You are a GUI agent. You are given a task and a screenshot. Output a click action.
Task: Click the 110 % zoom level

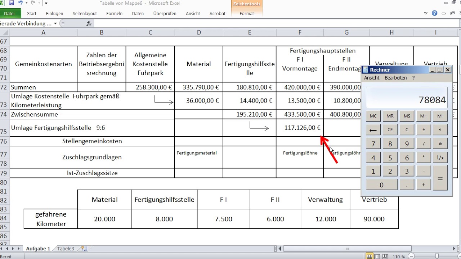click(x=398, y=256)
